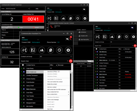Open chat icon in Supervisor window header
Image resolution: width=137 pixels, height=111 pixels.
click(x=84, y=9)
